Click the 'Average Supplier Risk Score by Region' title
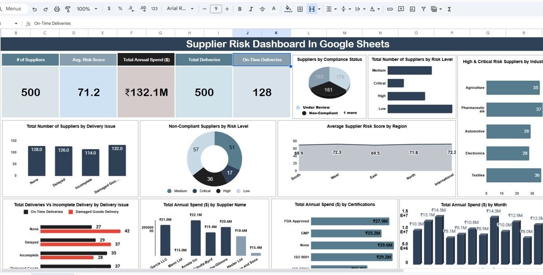Screen dimensions: 543x275 [x=367, y=126]
